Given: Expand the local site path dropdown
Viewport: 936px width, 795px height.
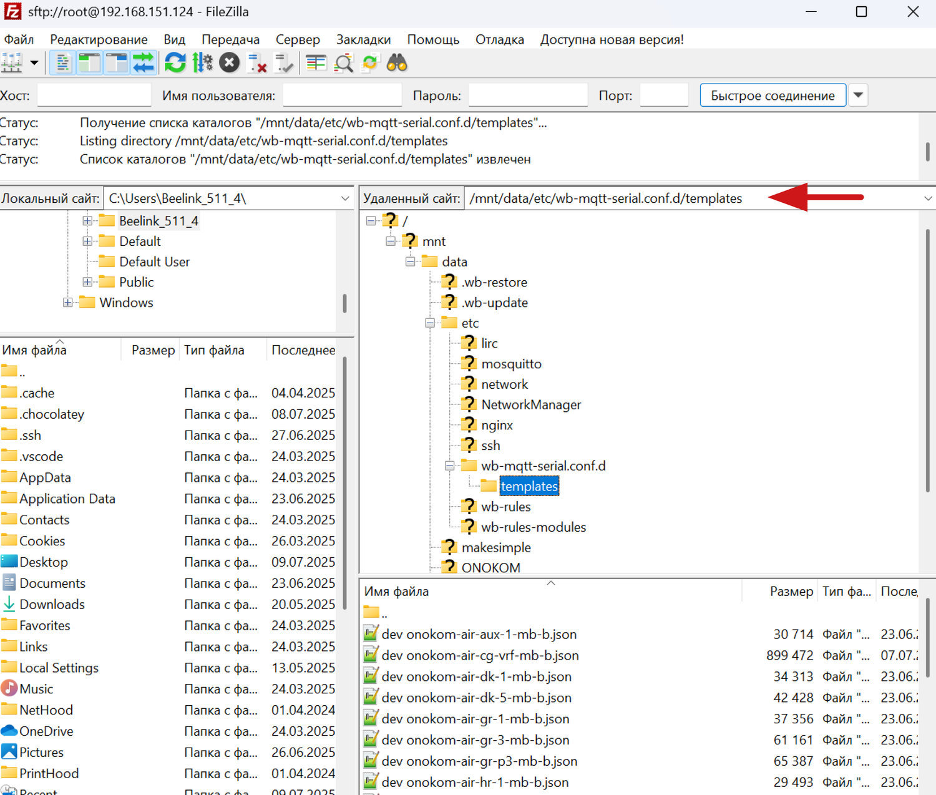Looking at the screenshot, I should click(345, 198).
